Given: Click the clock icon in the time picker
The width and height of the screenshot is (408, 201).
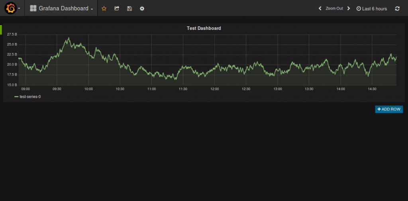Looking at the screenshot, I should 359,8.
